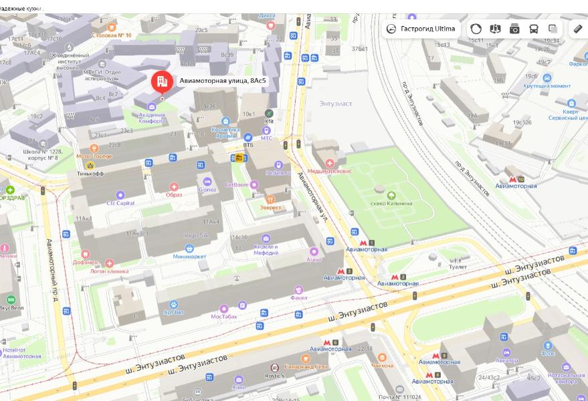Click the Энтузиаст area label
588x401 pixels.
(336, 104)
